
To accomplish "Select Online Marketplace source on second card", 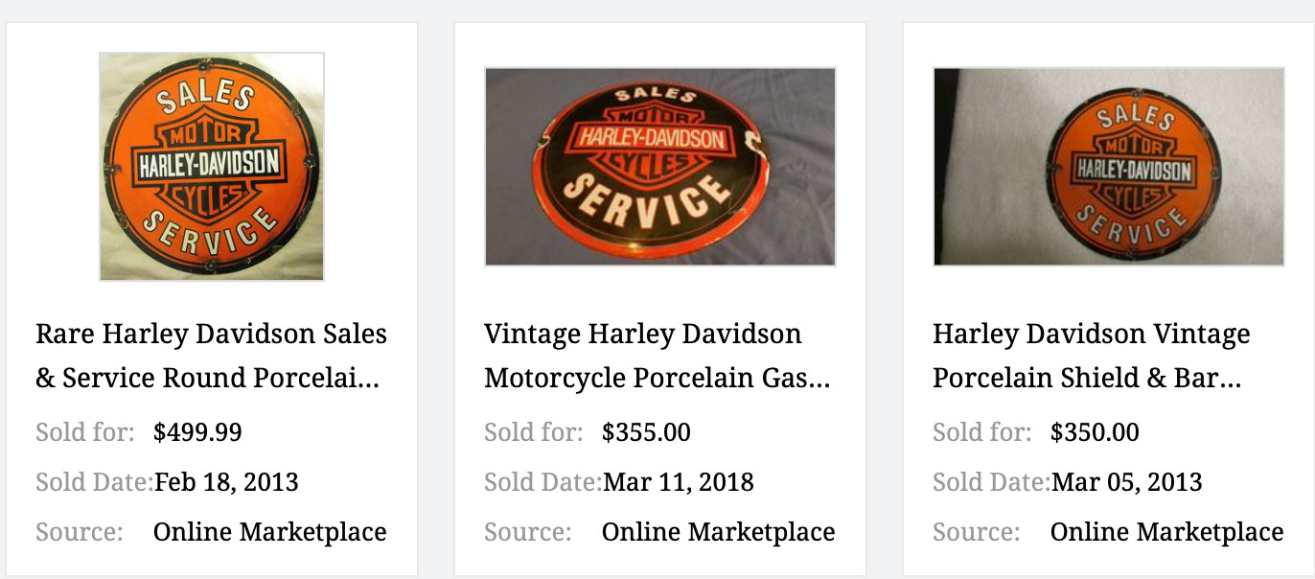I will (717, 531).
